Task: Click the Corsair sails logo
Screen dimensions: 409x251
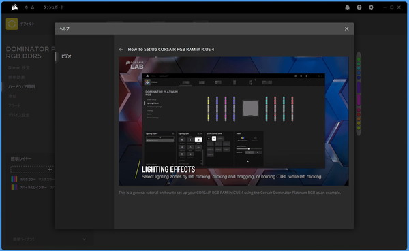Action: pyautogui.click(x=14, y=7)
